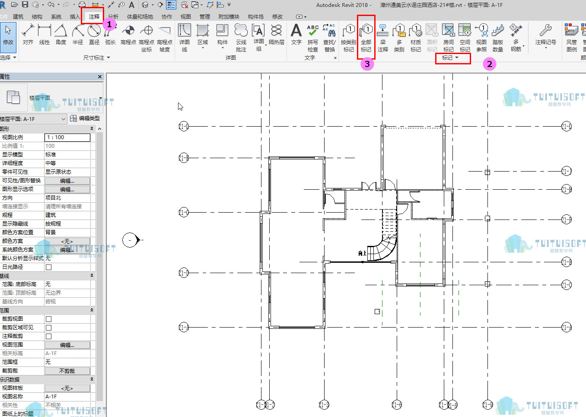Toggle the 裁剪视图 checkbox
This screenshot has height=417, width=586.
[x=49, y=319]
